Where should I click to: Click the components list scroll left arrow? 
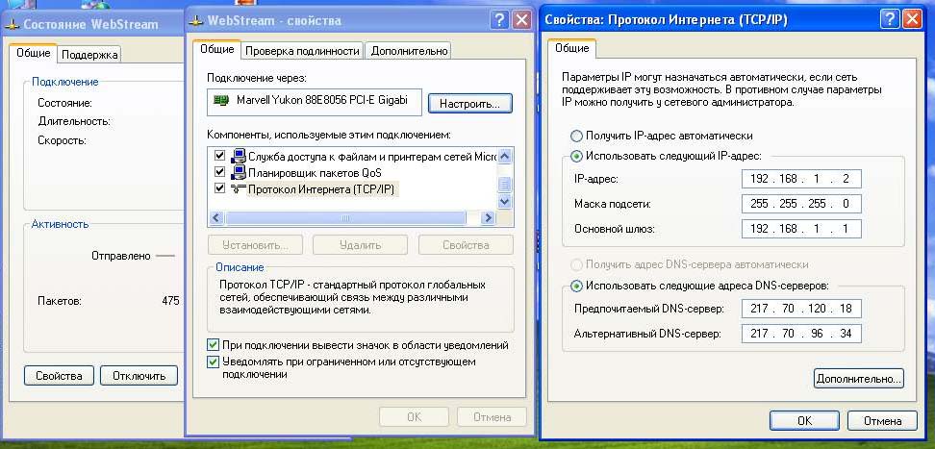[216, 218]
